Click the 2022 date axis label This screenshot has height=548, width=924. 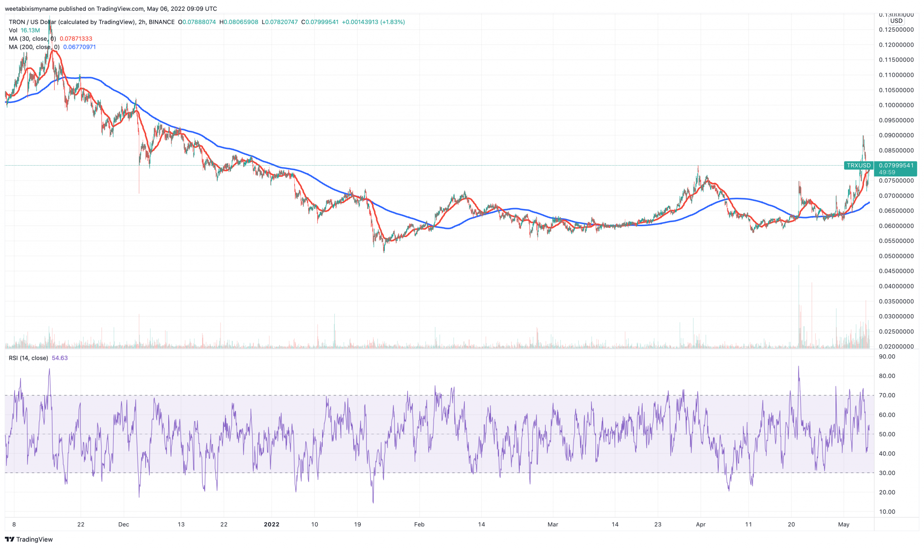[x=272, y=525]
